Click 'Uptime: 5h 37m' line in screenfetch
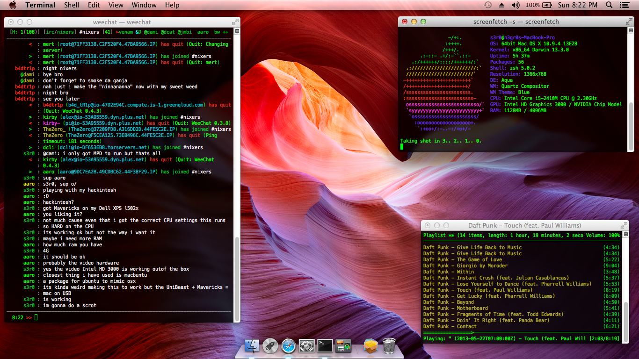This screenshot has width=639, height=359. 510,56
